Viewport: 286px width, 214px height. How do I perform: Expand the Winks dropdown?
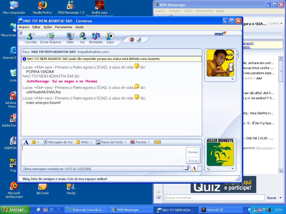pyautogui.click(x=84, y=142)
